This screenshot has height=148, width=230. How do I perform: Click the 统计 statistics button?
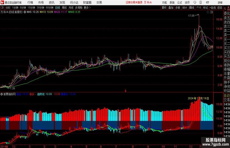click(185, 8)
